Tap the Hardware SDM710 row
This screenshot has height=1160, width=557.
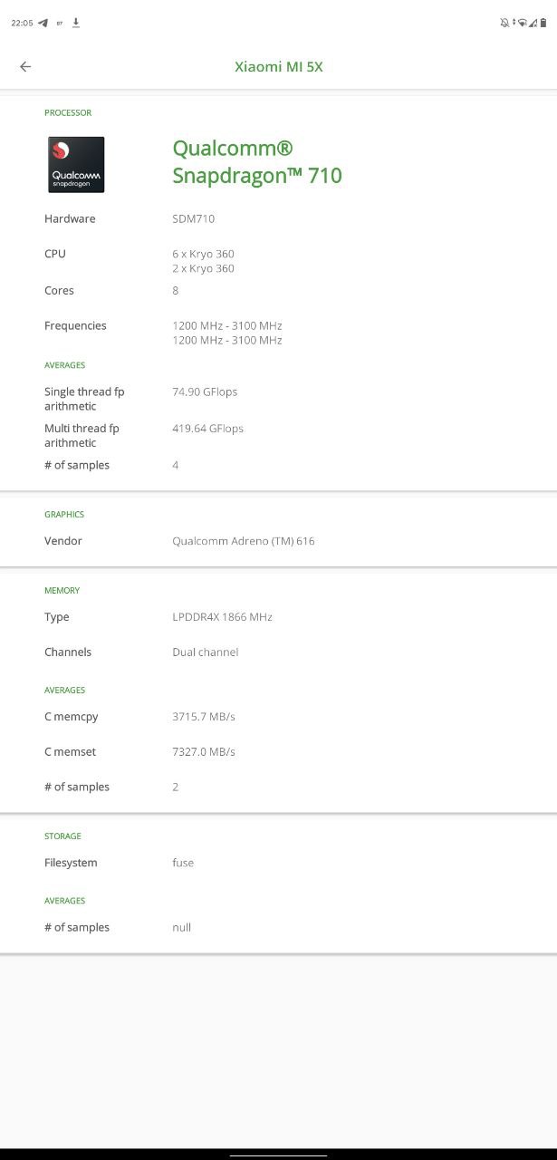click(193, 218)
